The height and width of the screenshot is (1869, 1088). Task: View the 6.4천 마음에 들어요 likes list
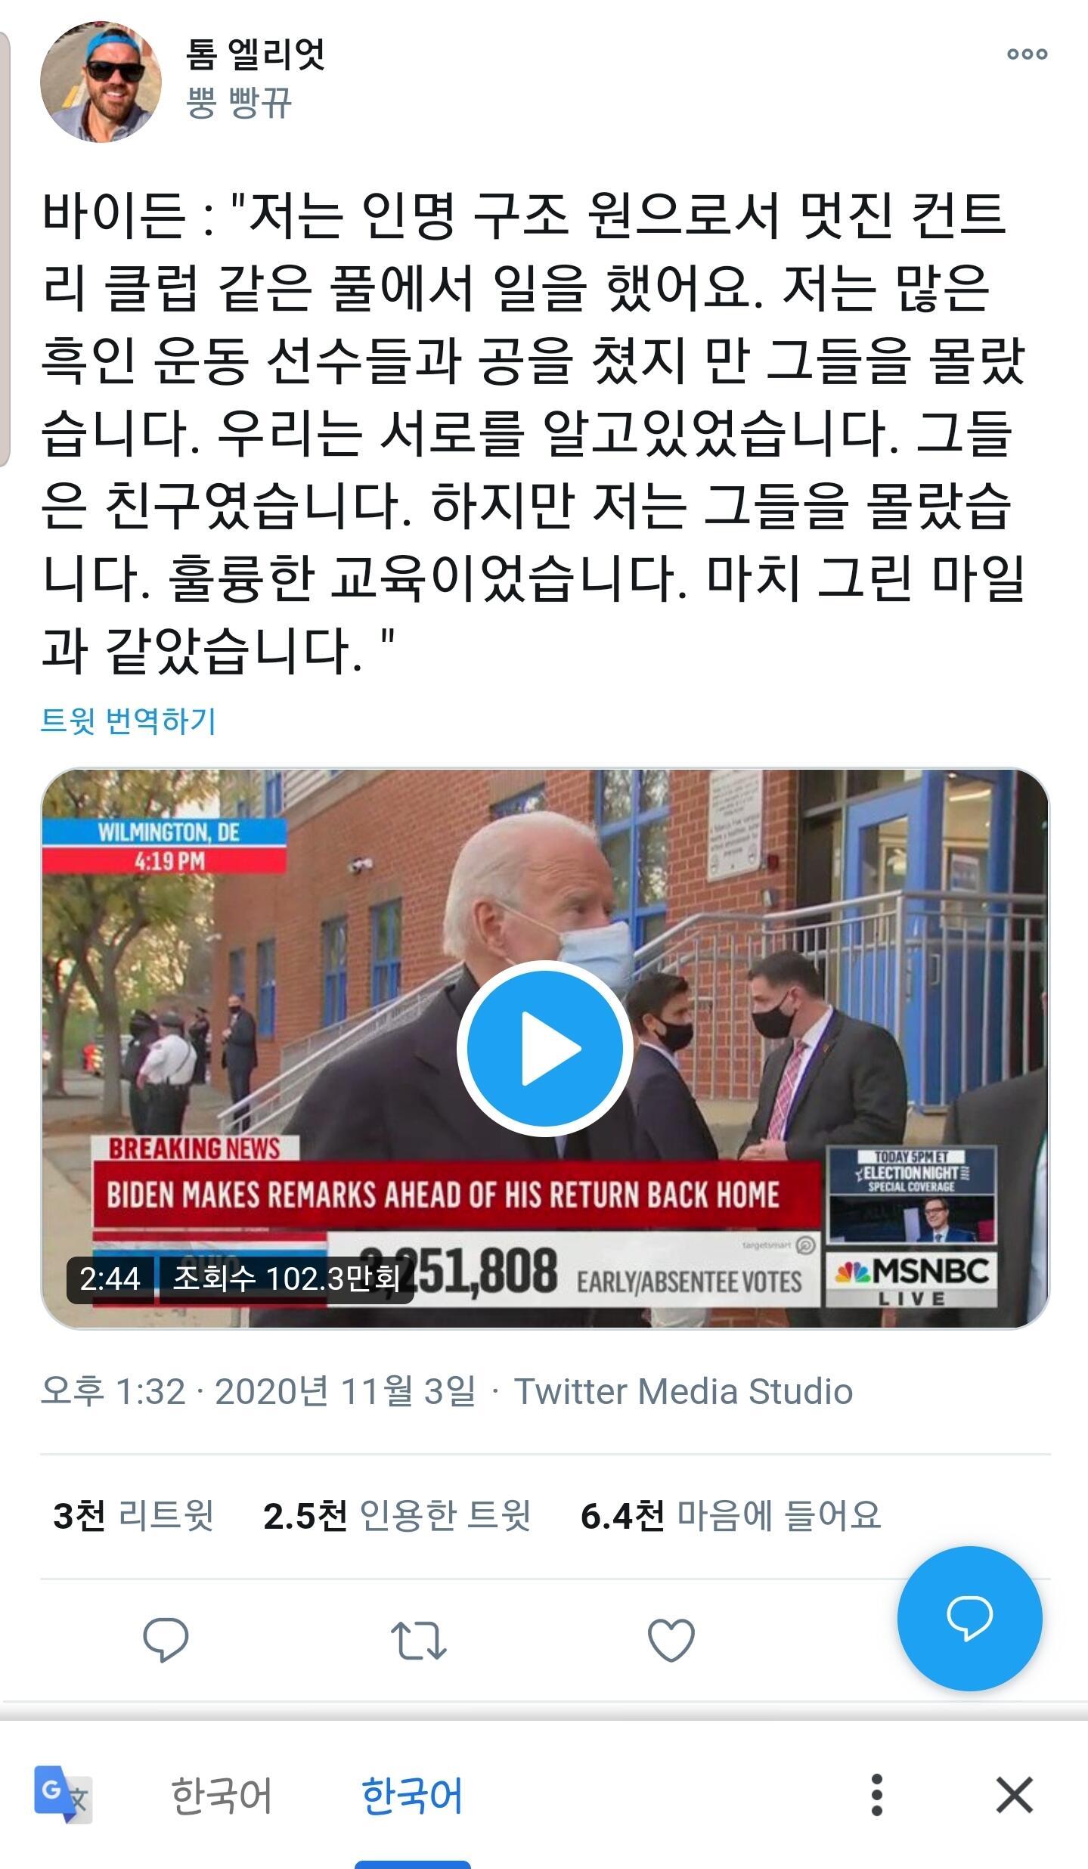(730, 1516)
